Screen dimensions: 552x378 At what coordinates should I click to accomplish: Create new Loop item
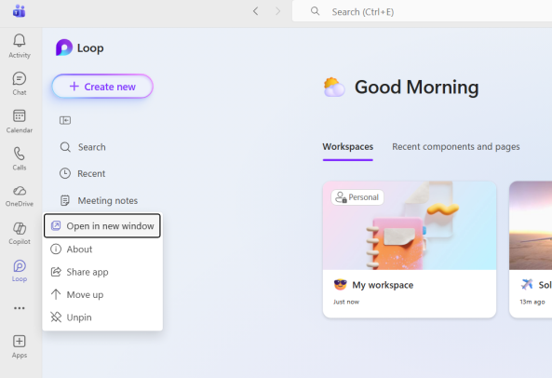coord(102,87)
